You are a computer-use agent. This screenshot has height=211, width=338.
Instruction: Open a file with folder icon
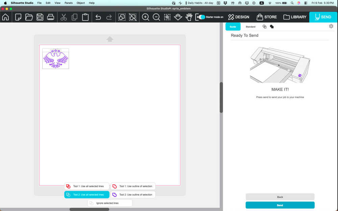click(29, 17)
